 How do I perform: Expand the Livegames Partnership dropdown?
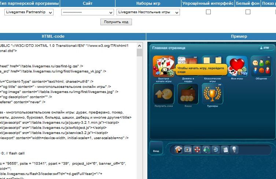(29, 12)
